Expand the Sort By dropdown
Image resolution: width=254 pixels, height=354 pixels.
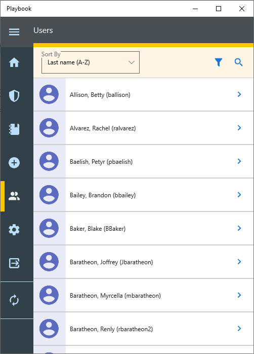coord(91,62)
